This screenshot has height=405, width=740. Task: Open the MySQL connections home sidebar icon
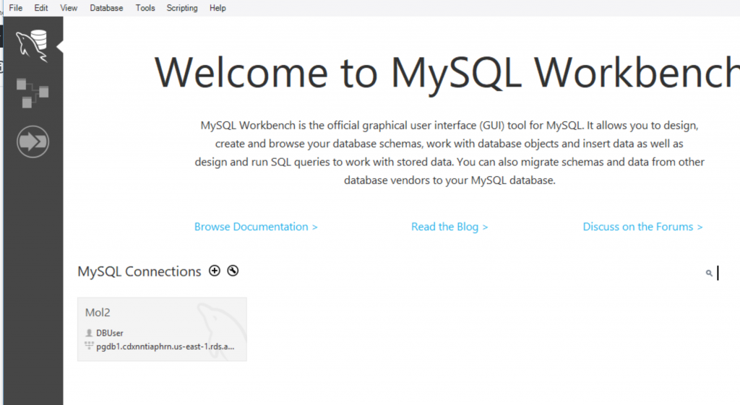coord(32,45)
